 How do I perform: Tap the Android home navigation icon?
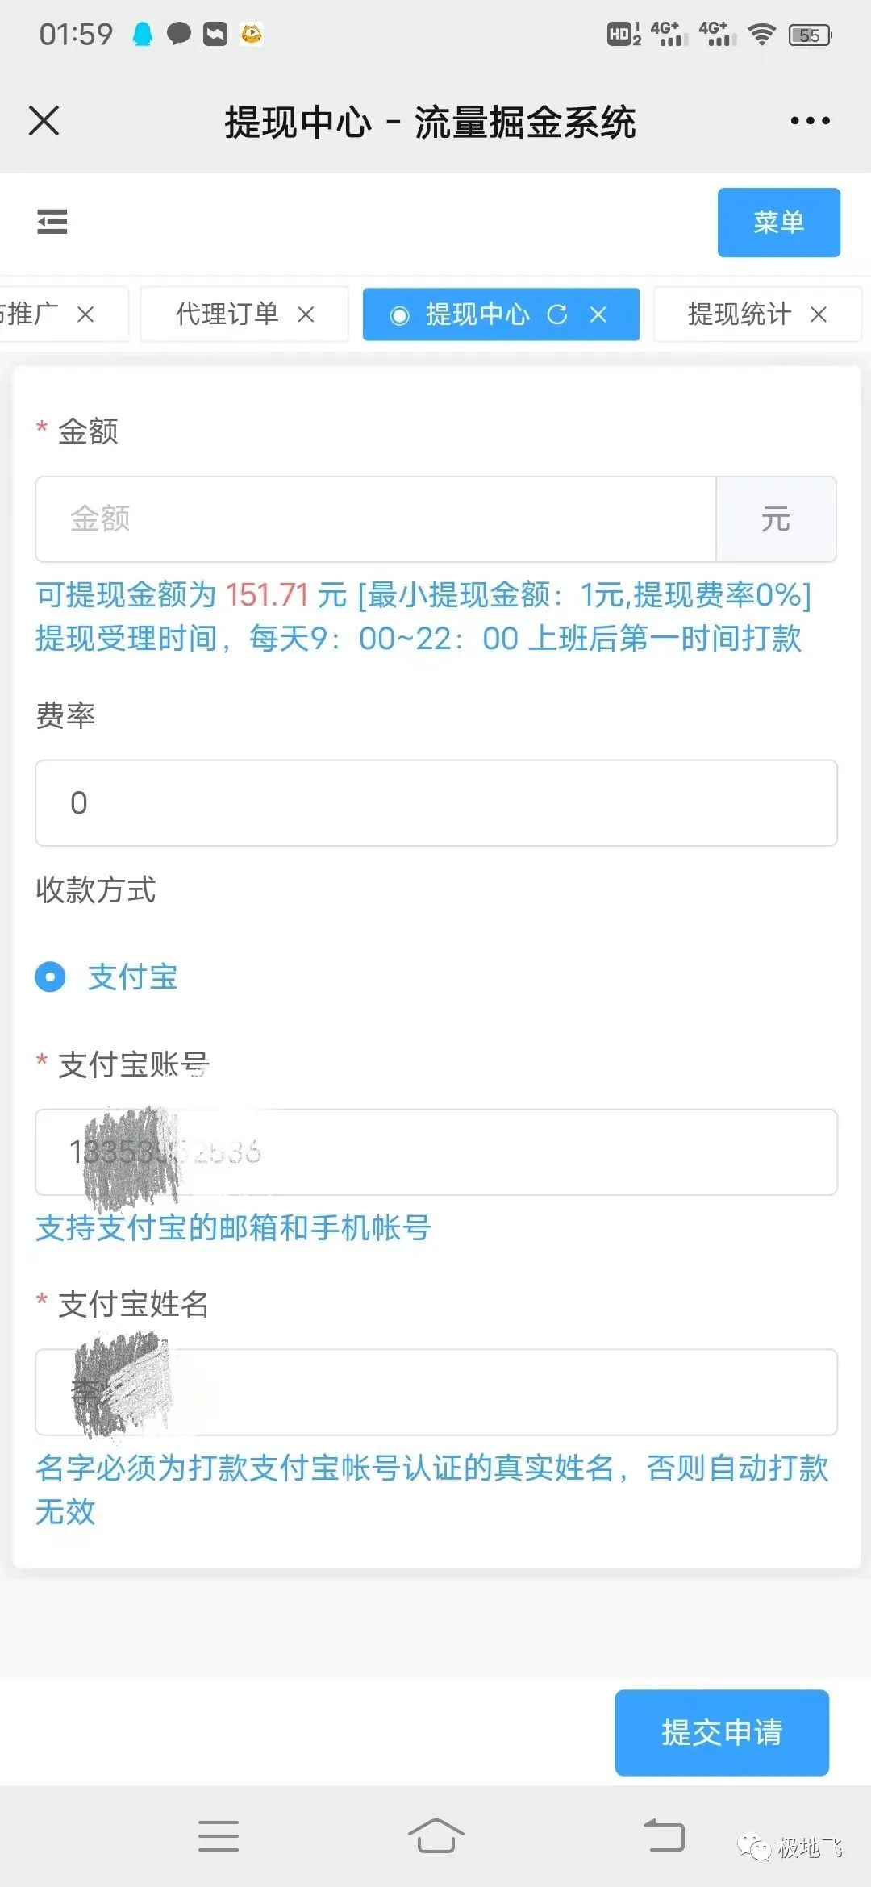[435, 1836]
